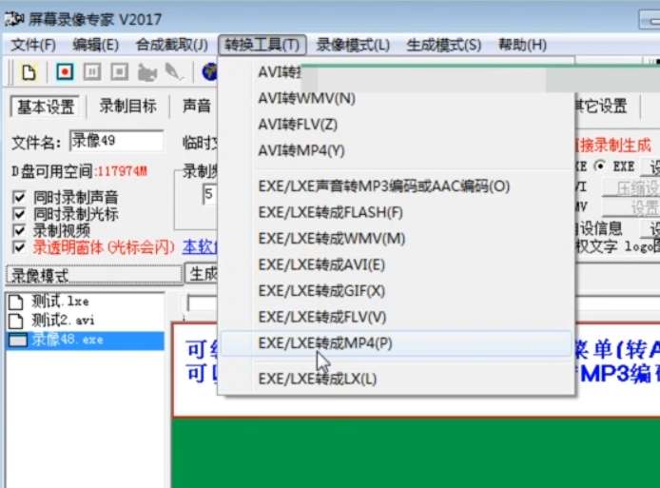
Task: Switch to the 其它设置 tab
Action: pos(601,106)
